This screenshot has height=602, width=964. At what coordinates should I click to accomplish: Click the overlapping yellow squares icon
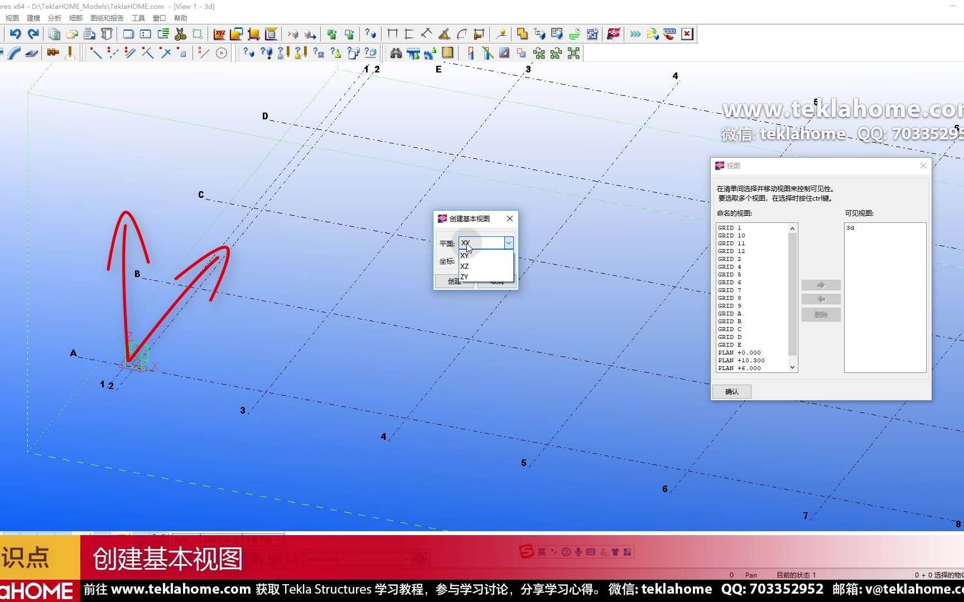click(x=522, y=34)
